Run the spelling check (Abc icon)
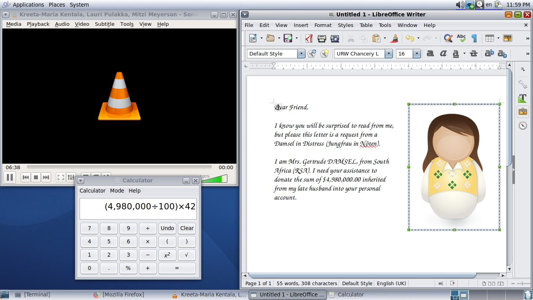Viewport: 533px width, 300px height. click(x=461, y=38)
